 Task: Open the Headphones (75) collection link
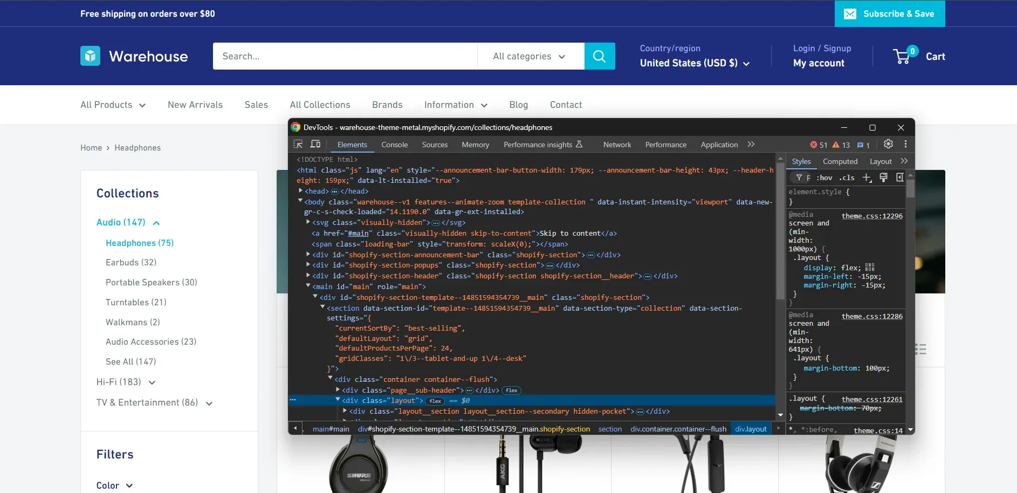click(x=139, y=243)
